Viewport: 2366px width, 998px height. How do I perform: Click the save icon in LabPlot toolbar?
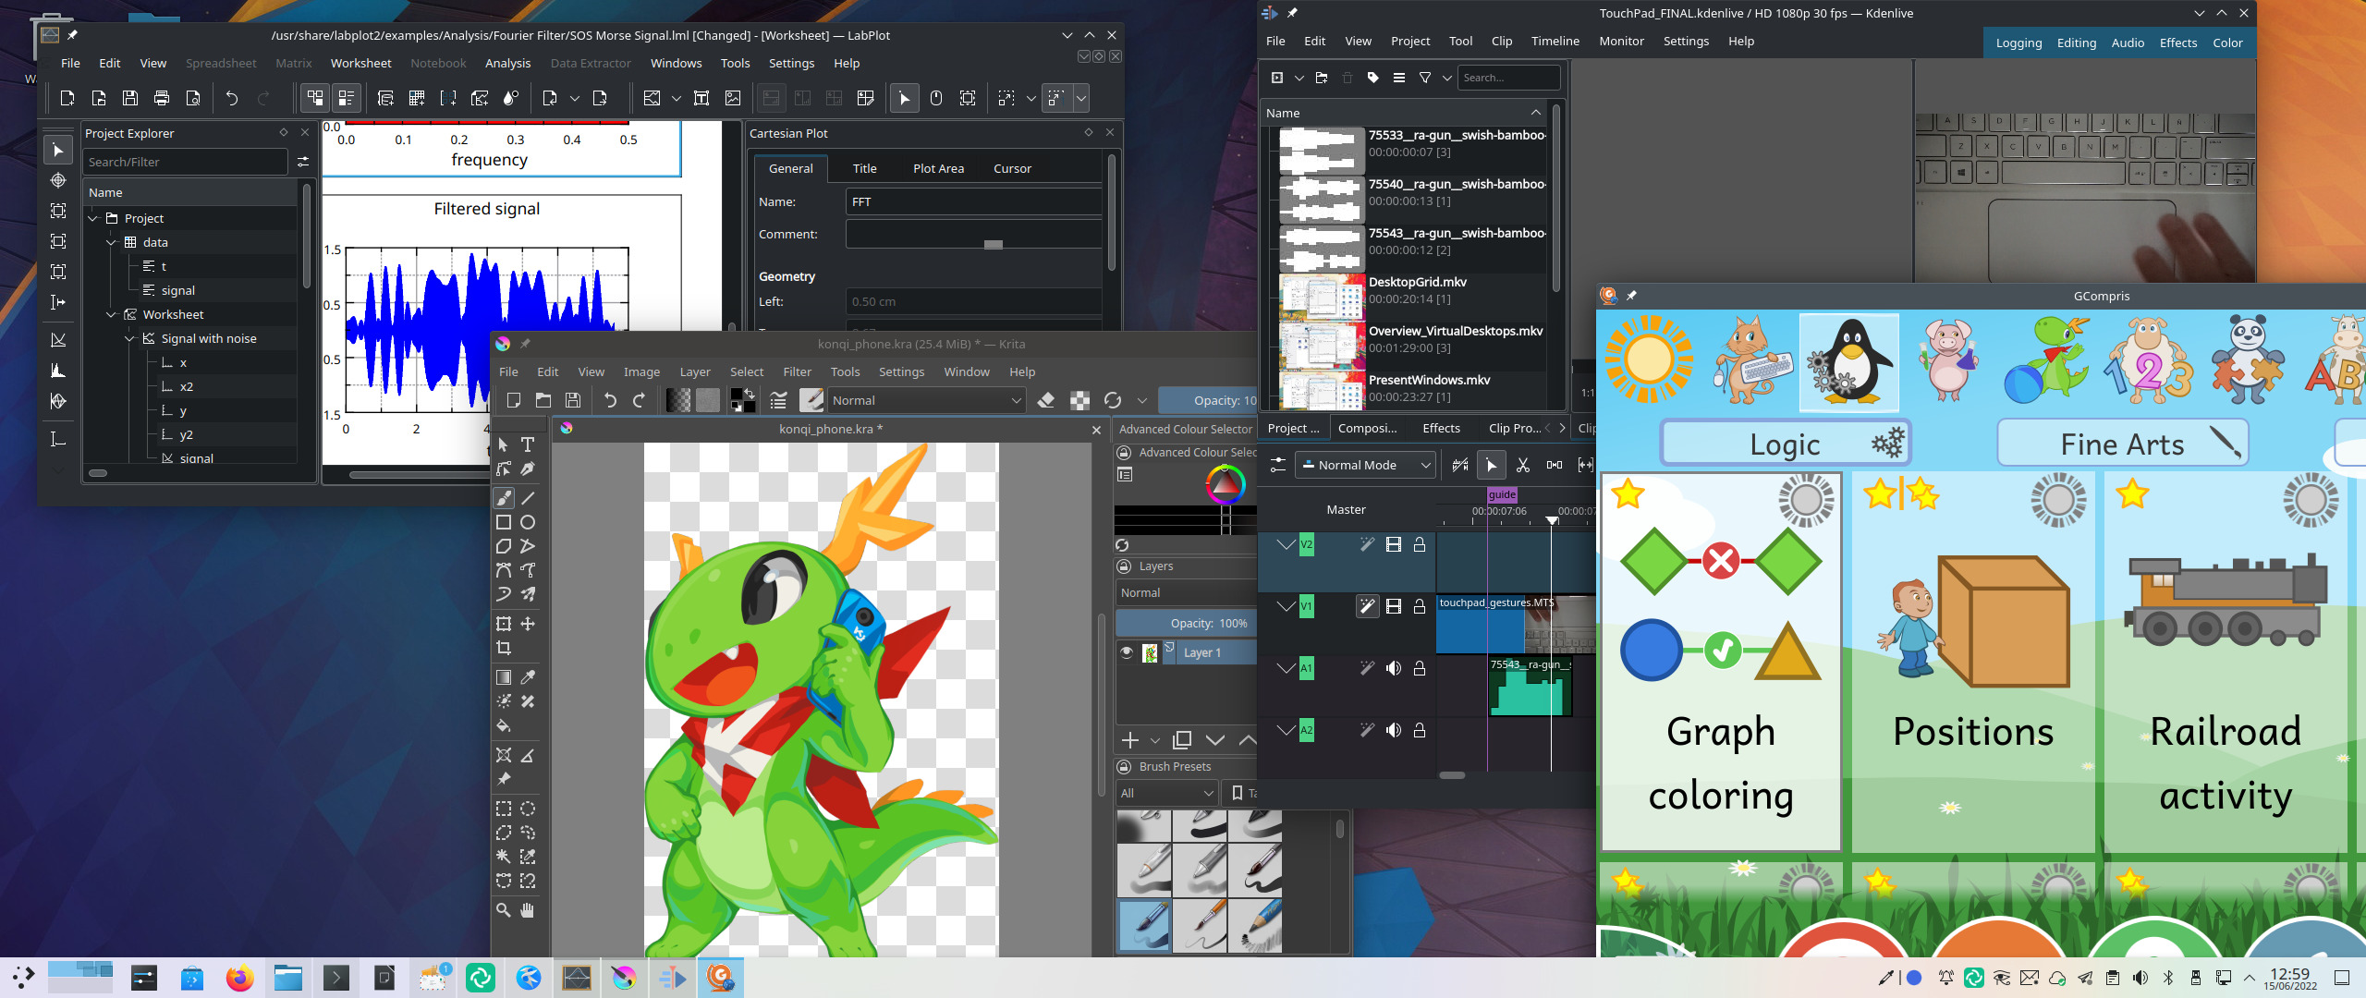coord(130,98)
